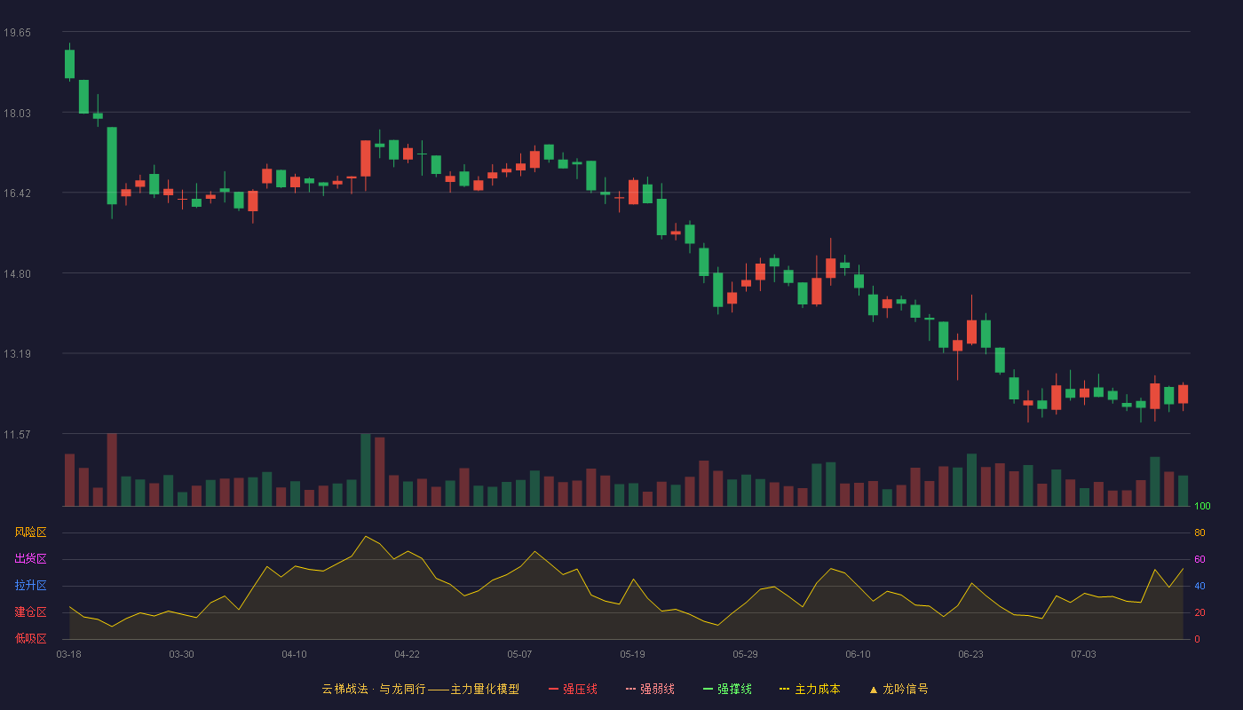Click the 风险区 zone label

30,532
